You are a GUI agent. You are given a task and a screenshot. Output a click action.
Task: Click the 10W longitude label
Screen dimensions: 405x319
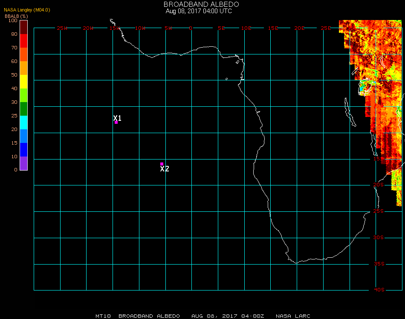pos(140,28)
